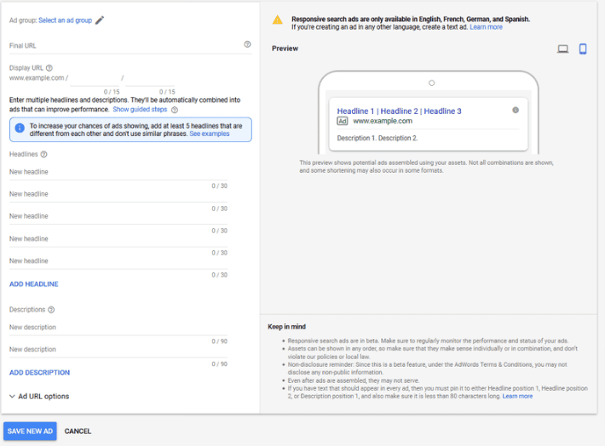This screenshot has height=446, width=605.
Task: Click the yellow warning triangle icon
Action: 278,20
